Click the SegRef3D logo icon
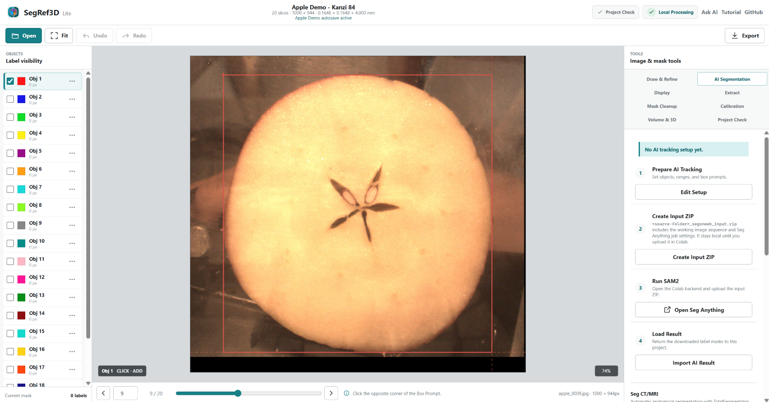The image size is (769, 402). point(14,12)
